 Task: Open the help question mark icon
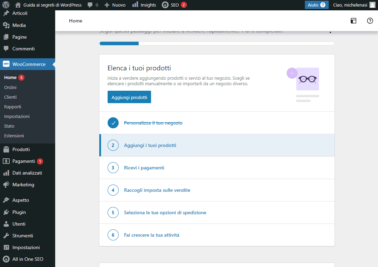click(x=370, y=21)
